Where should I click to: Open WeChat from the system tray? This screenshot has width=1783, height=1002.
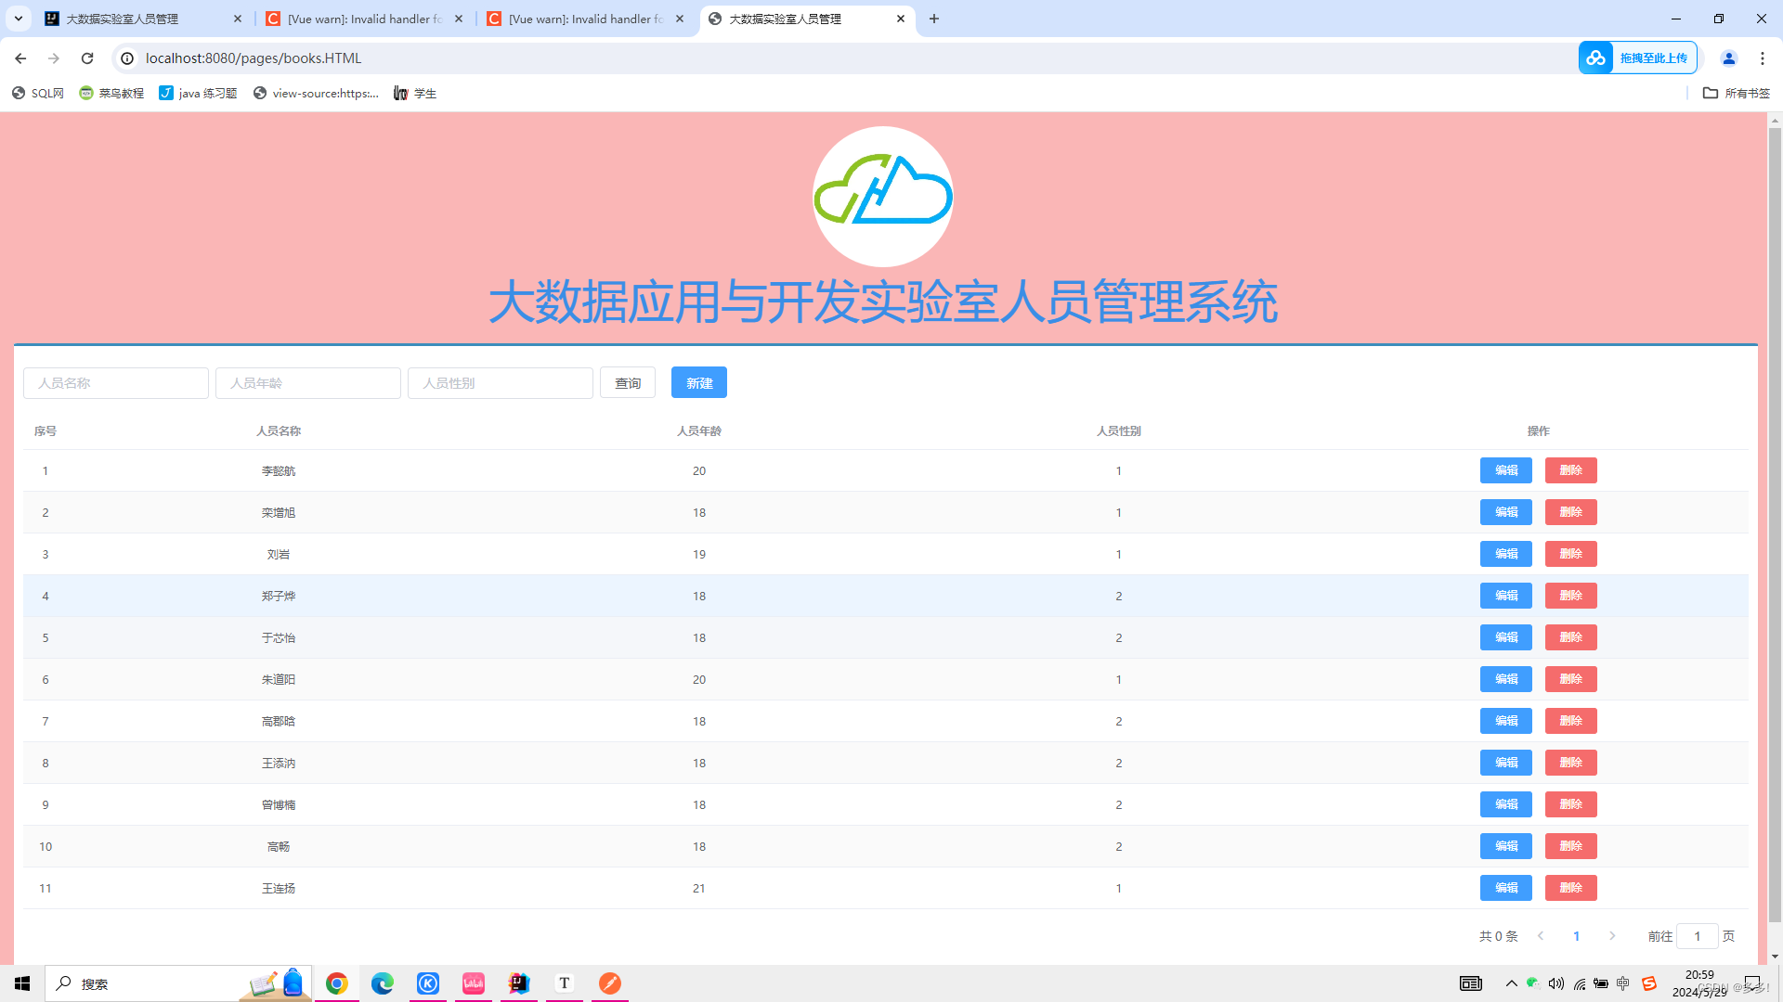[x=1532, y=983]
